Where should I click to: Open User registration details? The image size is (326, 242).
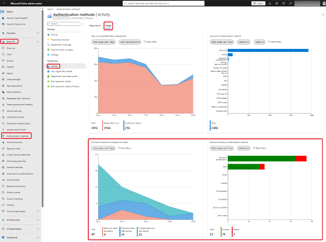pos(62,71)
